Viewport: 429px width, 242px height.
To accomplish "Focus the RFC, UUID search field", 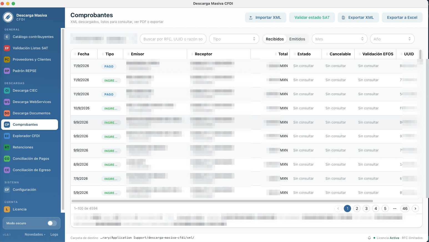I will pos(173,39).
